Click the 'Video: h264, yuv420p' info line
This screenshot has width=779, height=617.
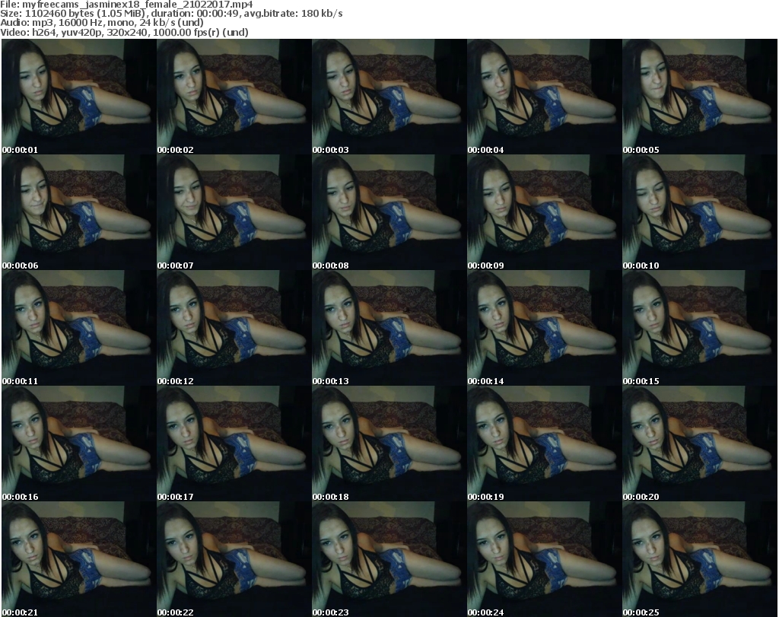click(124, 32)
